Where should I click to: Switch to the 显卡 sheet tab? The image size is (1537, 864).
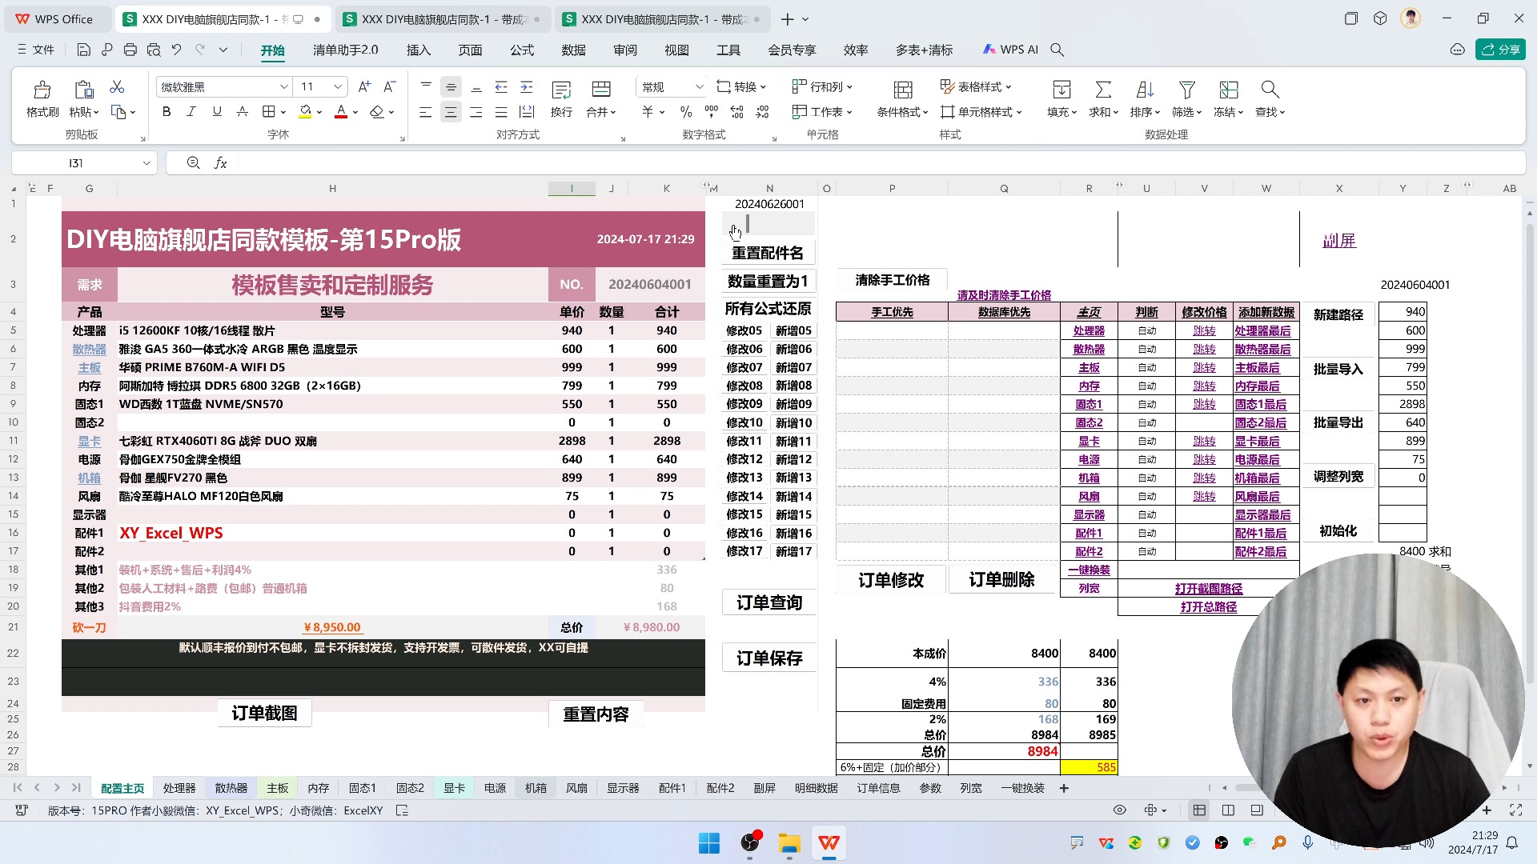pyautogui.click(x=455, y=789)
